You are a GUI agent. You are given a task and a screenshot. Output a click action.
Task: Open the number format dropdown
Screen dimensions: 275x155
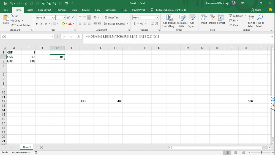tap(157, 17)
